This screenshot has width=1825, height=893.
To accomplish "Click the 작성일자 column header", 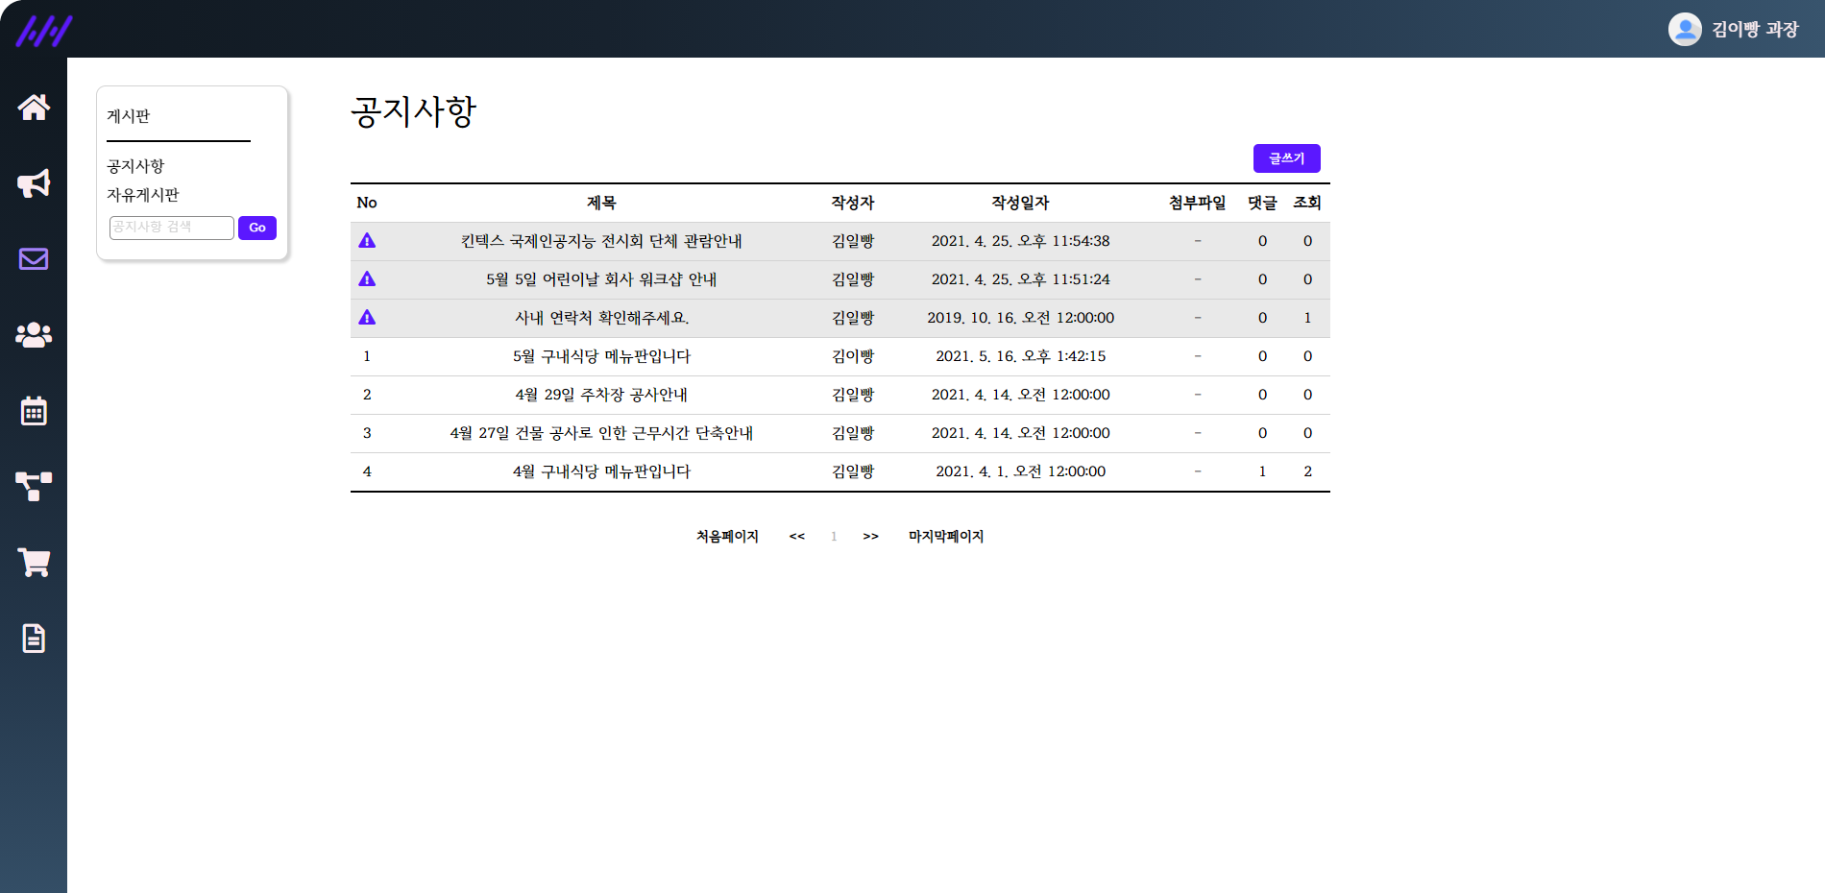I will click(1020, 203).
